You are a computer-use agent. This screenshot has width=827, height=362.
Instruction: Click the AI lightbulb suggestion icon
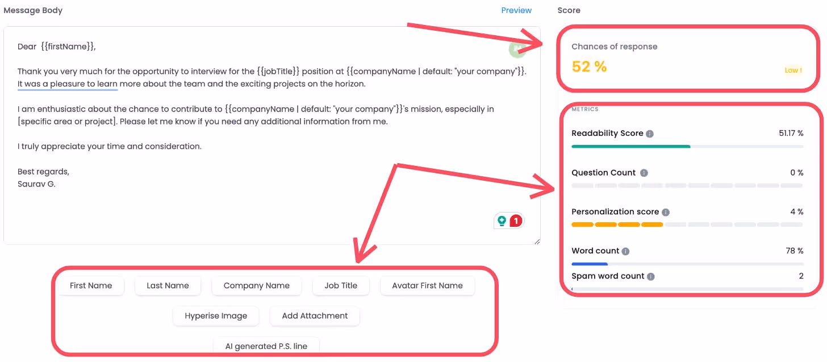[x=503, y=220]
